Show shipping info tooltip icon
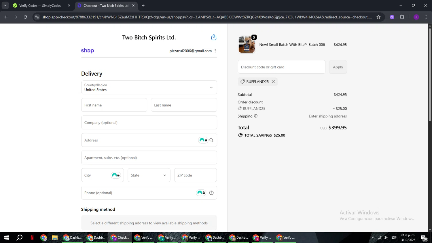This screenshot has width=432, height=243. (256, 116)
